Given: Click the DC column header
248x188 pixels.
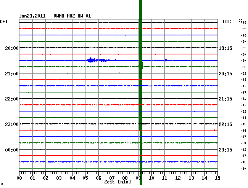Looking at the screenshot, I should 240,21.
